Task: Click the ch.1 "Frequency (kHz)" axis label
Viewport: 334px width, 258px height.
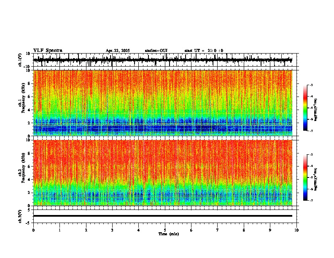Action: click(x=23, y=98)
